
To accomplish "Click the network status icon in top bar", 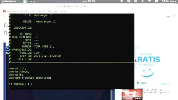I will (x=150, y=1).
